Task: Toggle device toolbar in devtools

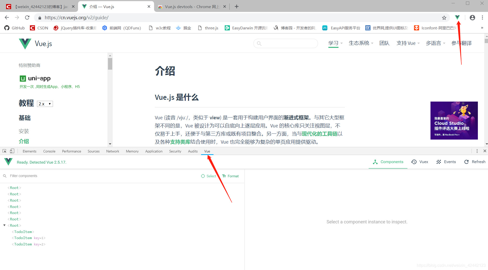Action: (x=12, y=151)
